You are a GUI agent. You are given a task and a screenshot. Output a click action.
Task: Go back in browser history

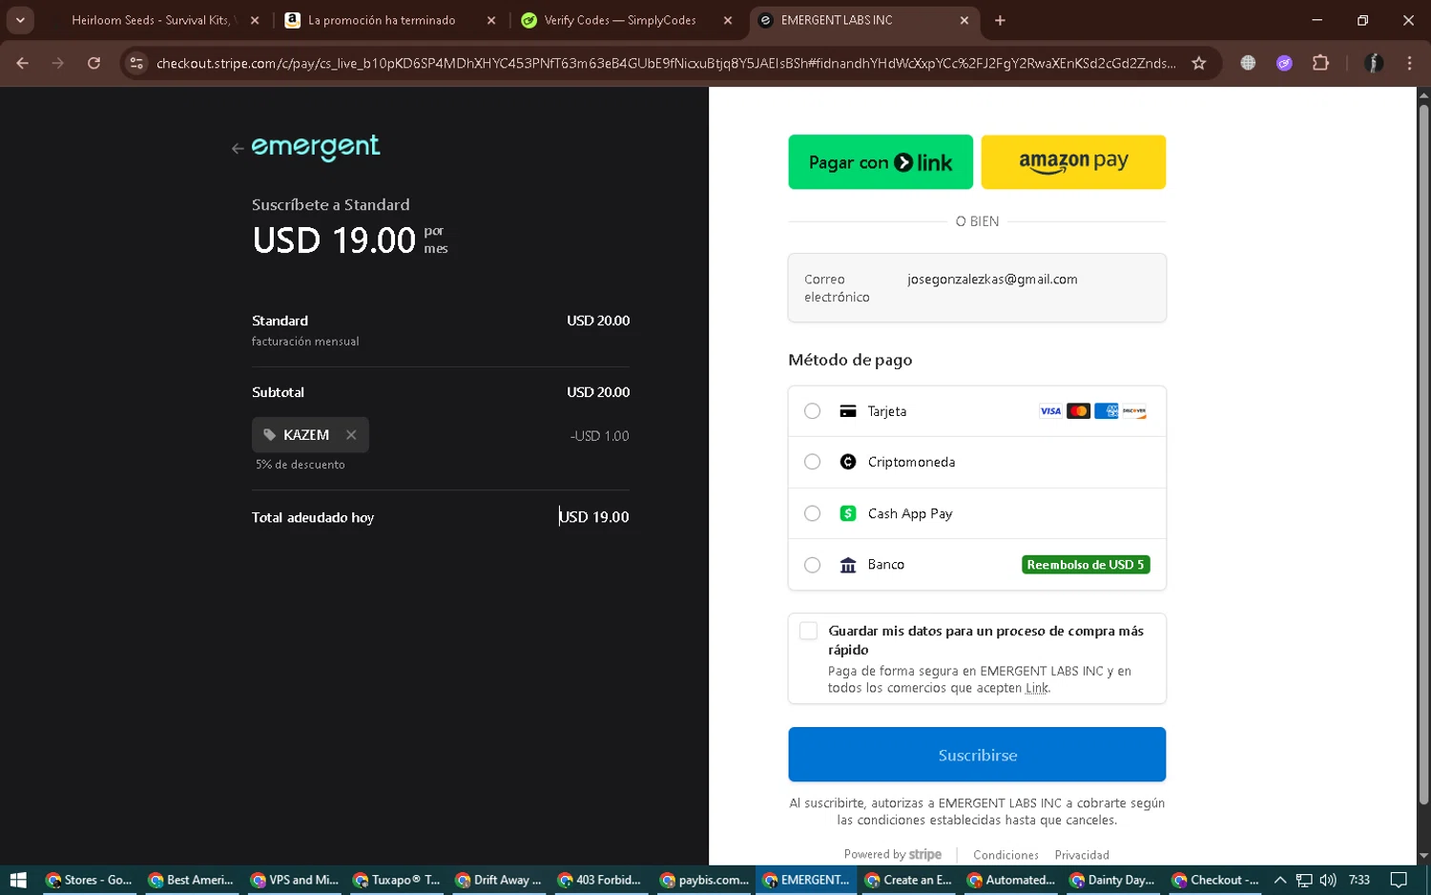coord(23,63)
